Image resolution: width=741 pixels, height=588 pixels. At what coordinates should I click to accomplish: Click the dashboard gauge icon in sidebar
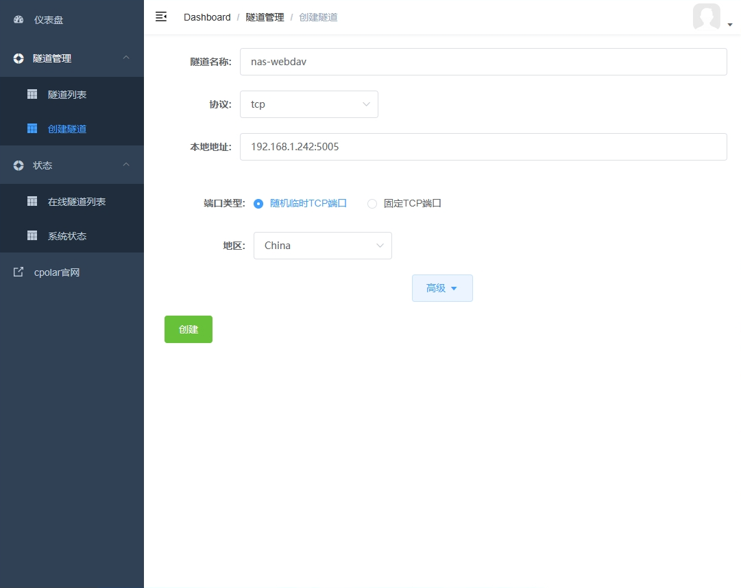point(19,19)
